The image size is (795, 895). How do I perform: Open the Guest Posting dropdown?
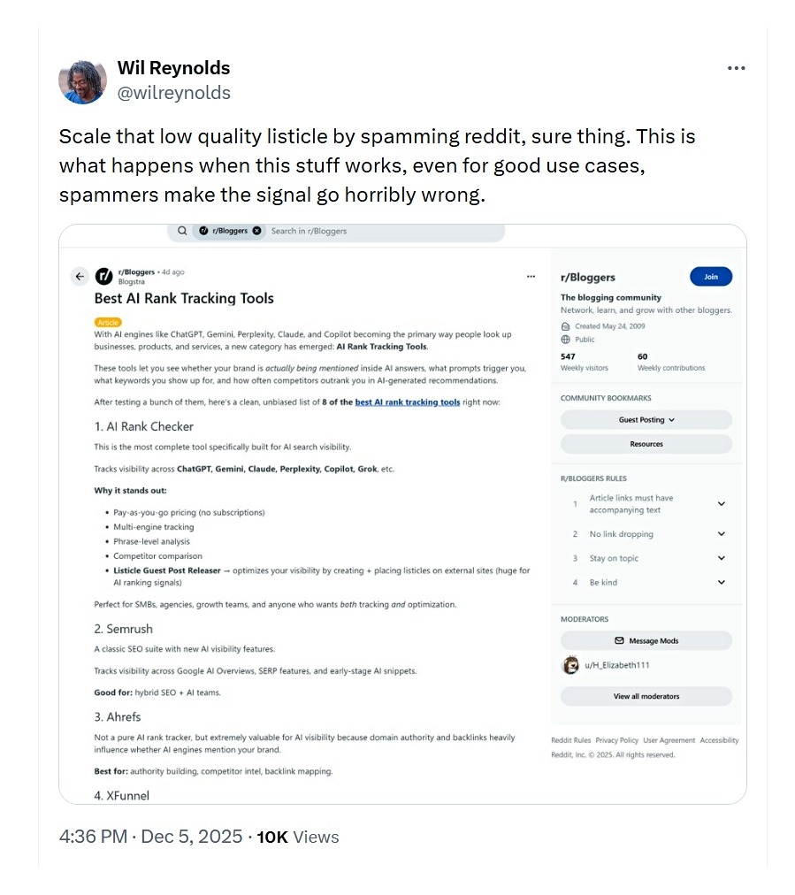pos(646,419)
